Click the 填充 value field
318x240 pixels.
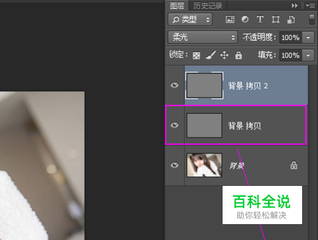(291, 55)
